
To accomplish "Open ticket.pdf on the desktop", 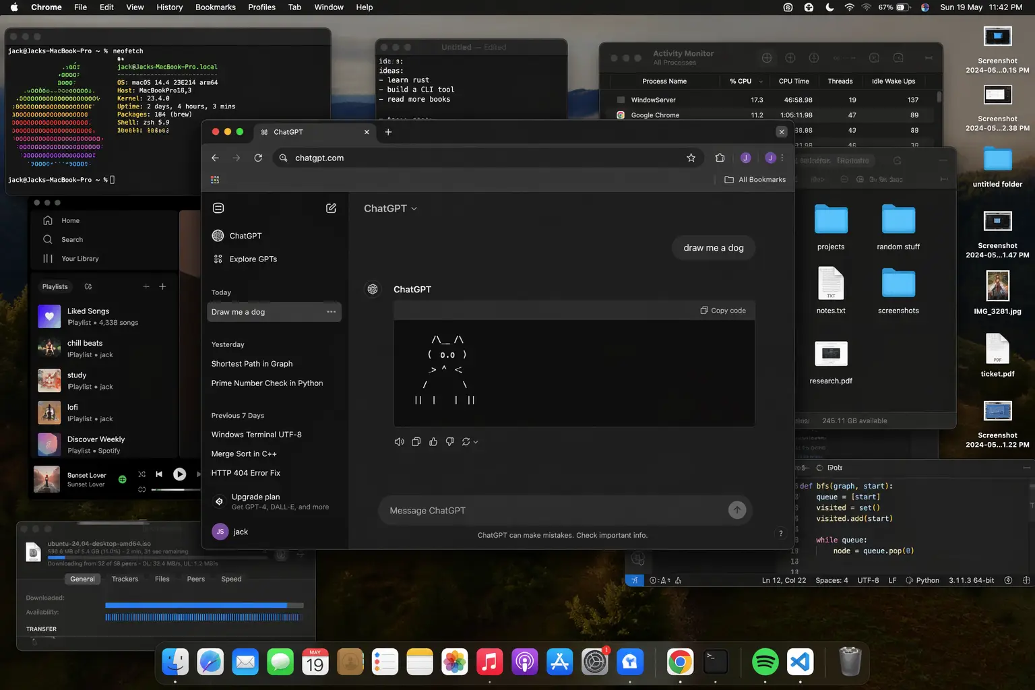I will click(x=997, y=356).
